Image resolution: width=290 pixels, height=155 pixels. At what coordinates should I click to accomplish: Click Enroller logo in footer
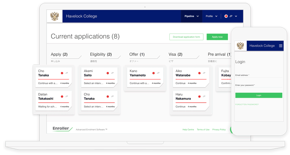point(62,129)
